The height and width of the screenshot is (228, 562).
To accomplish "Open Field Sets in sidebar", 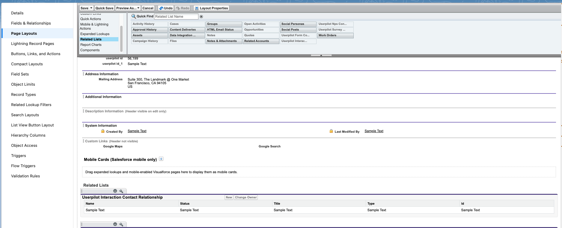I will pyautogui.click(x=20, y=74).
